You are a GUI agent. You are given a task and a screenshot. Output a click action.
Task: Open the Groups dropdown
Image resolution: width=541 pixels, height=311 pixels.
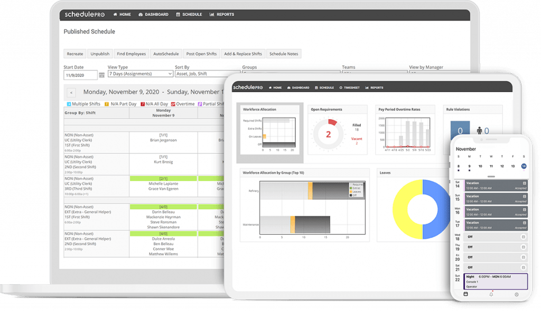292,72
